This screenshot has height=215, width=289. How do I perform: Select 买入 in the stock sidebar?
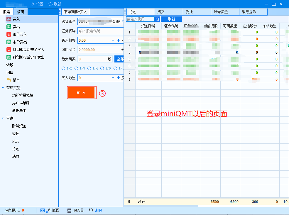18,18
